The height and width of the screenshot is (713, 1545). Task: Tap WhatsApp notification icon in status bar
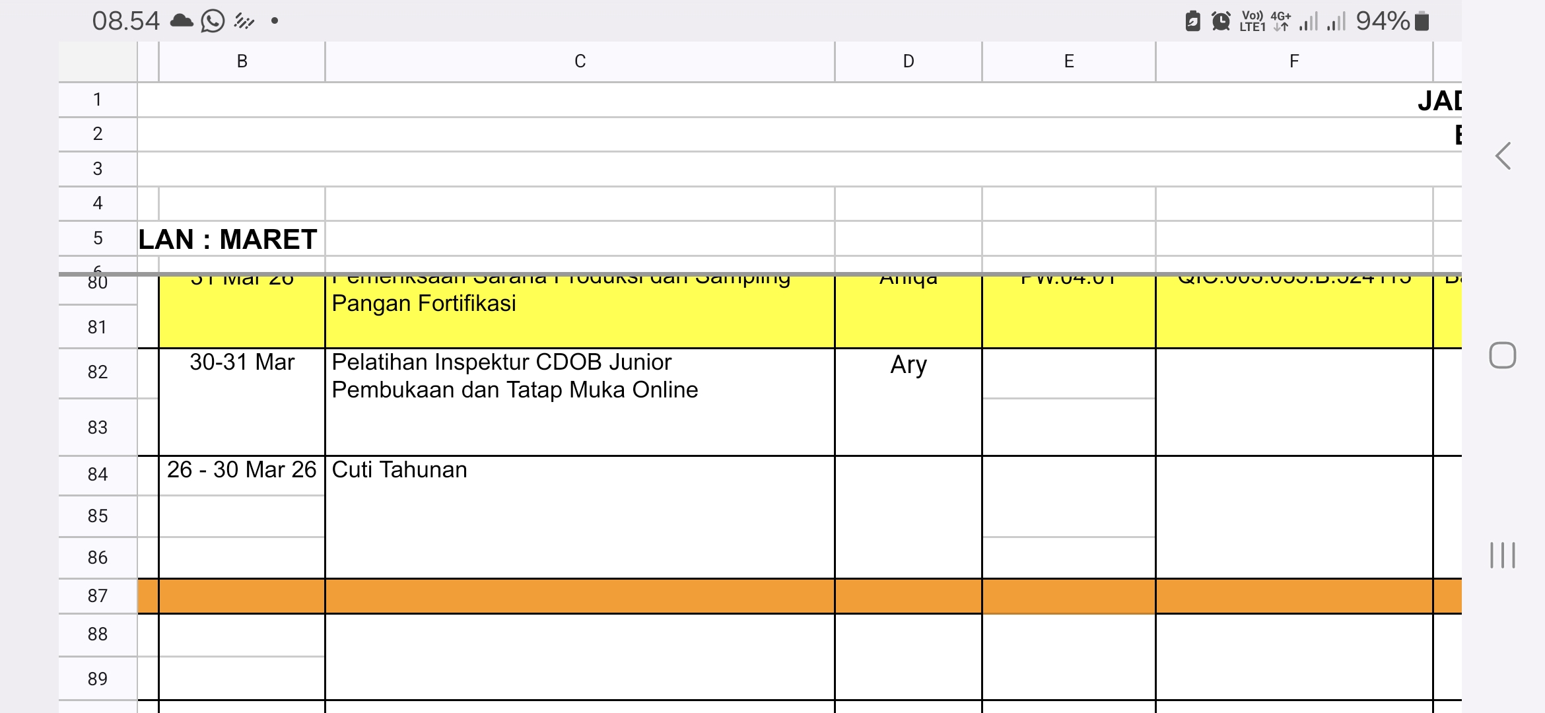(x=213, y=22)
